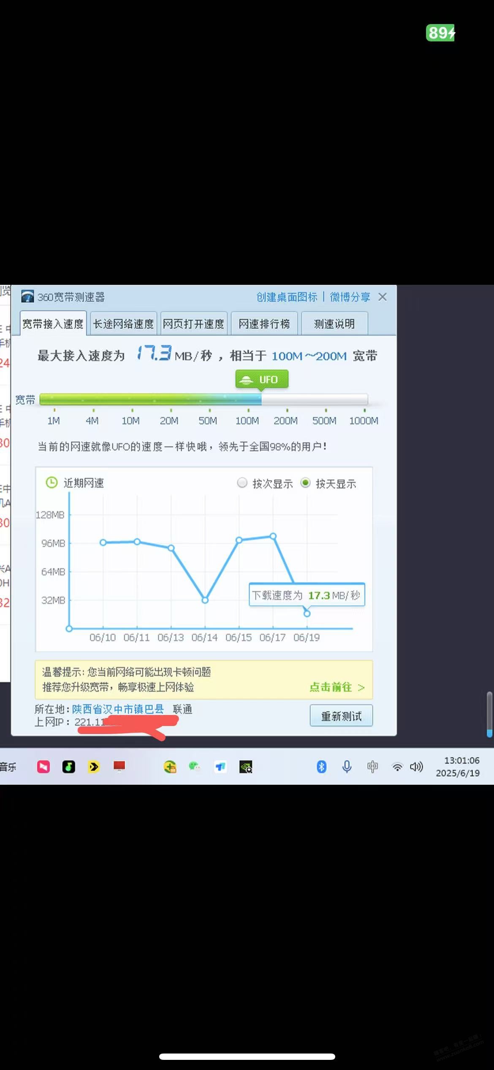494x1070 pixels.
Task: Open the green plus-sign app in the taskbar
Action: pyautogui.click(x=170, y=767)
